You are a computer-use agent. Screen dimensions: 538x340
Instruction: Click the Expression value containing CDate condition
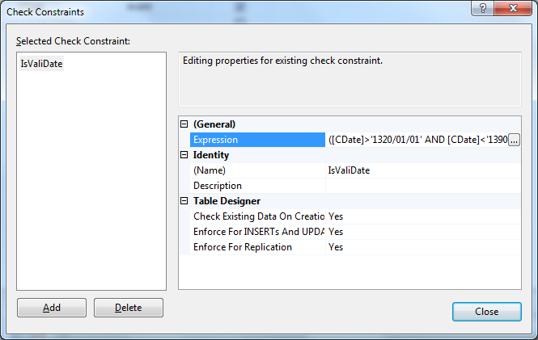[416, 140]
